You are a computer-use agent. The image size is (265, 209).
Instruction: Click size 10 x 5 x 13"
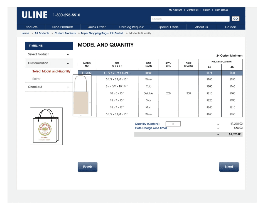(117, 93)
